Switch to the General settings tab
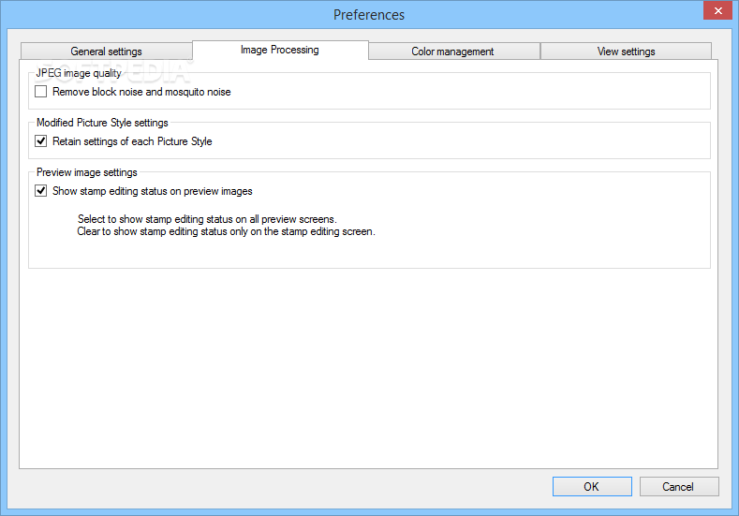Image resolution: width=739 pixels, height=516 pixels. (x=107, y=52)
